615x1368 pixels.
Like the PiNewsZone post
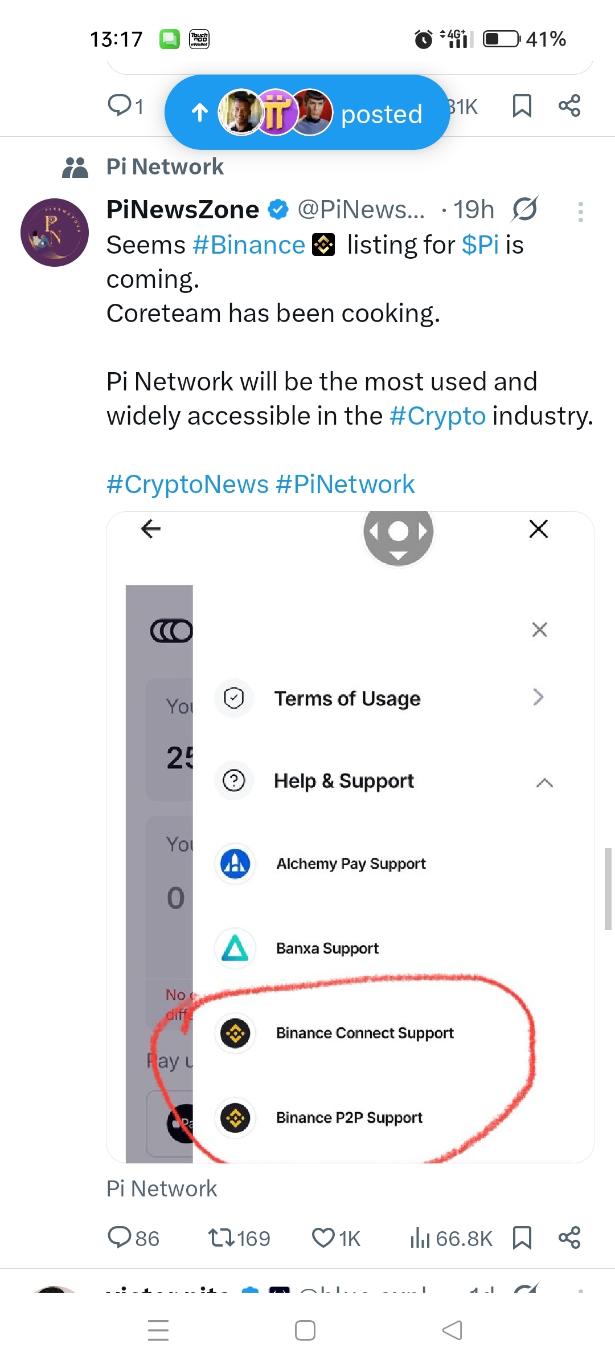[x=336, y=1238]
